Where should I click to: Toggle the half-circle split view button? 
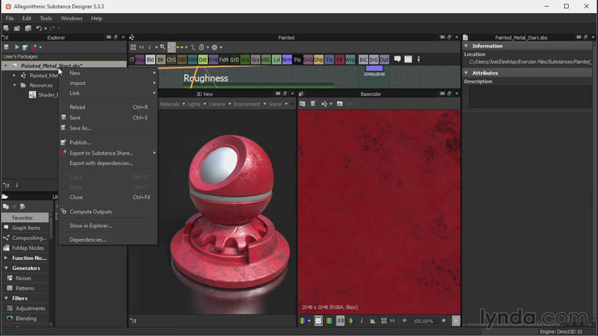click(x=351, y=321)
